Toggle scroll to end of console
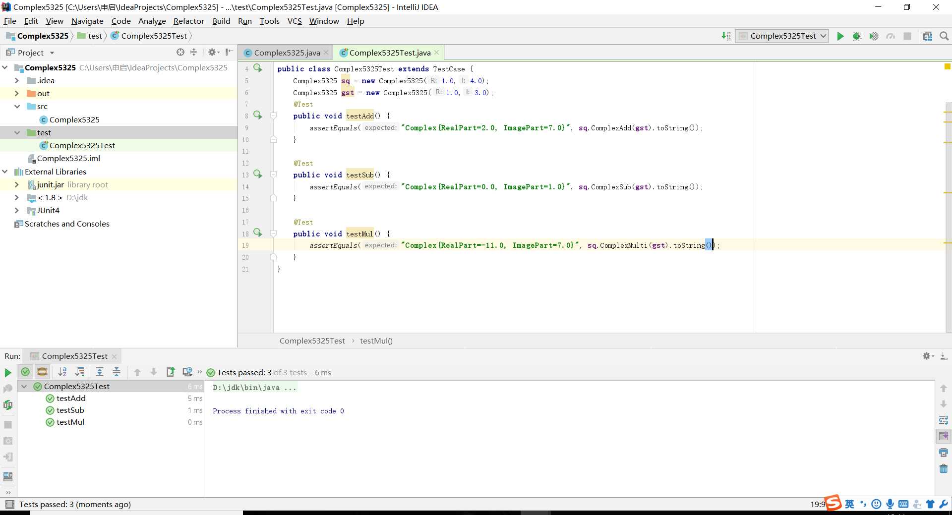The height and width of the screenshot is (515, 952). tap(944, 436)
